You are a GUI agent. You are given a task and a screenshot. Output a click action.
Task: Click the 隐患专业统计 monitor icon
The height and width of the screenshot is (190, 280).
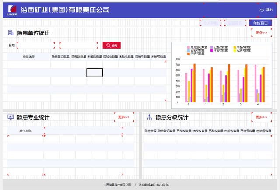coord(11,117)
